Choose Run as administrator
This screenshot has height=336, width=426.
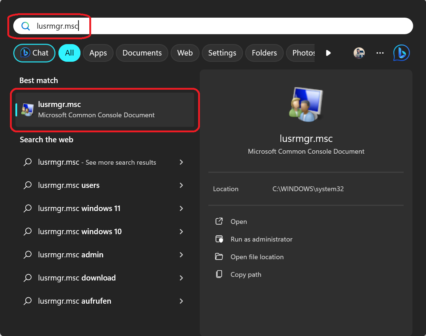pos(261,239)
